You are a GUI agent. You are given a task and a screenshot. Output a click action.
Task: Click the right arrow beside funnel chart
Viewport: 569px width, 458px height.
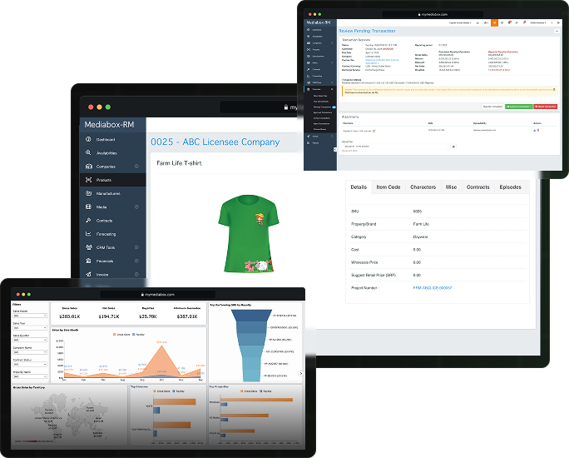click(x=300, y=373)
